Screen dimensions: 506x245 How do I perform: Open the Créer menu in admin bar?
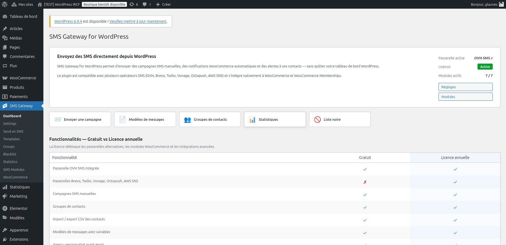pos(164,4)
